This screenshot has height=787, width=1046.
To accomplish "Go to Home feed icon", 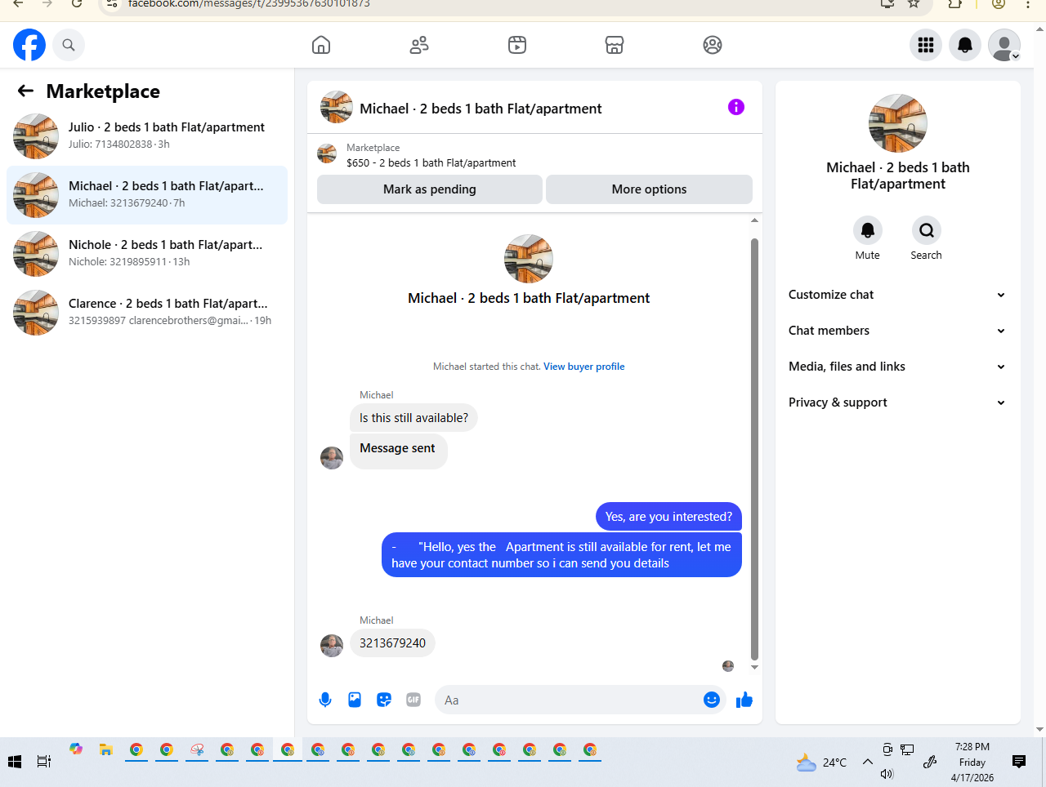I will pos(321,45).
